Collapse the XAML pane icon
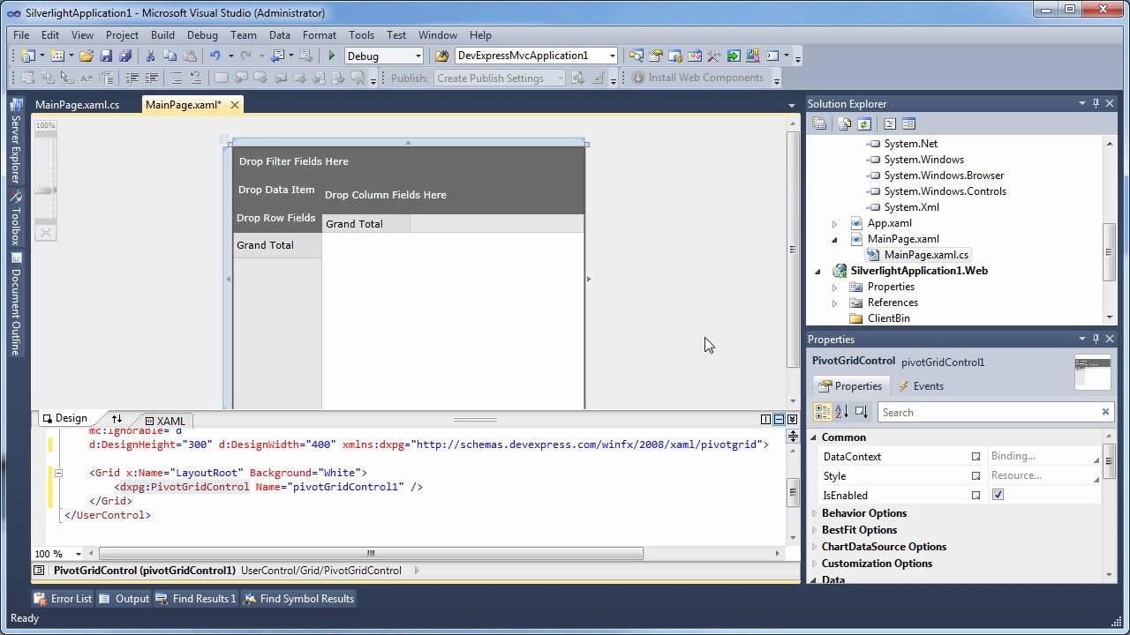The width and height of the screenshot is (1130, 635). (x=792, y=420)
